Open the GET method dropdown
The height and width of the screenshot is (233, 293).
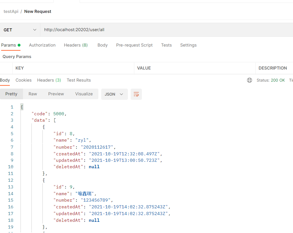[20, 30]
